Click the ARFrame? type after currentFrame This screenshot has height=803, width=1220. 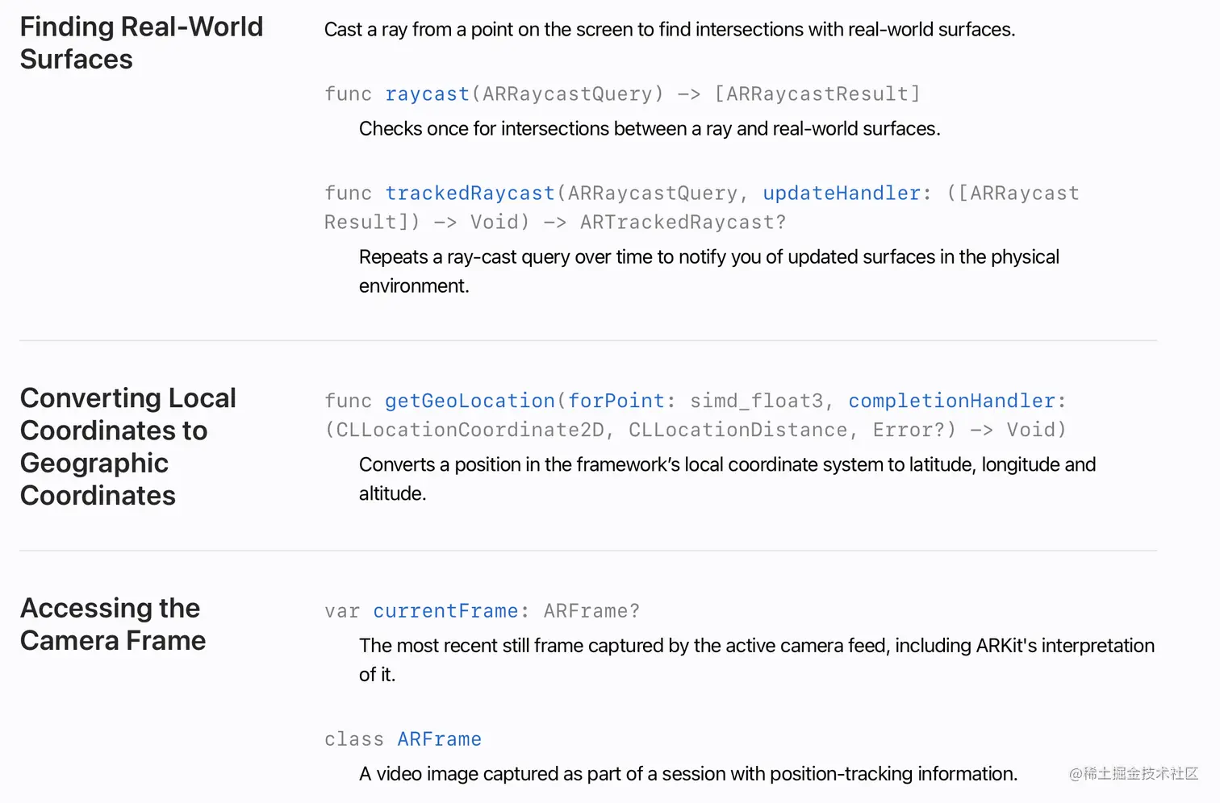pos(591,612)
